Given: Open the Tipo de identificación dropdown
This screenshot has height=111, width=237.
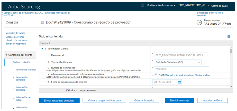Looking at the screenshot, I should tap(199, 62).
